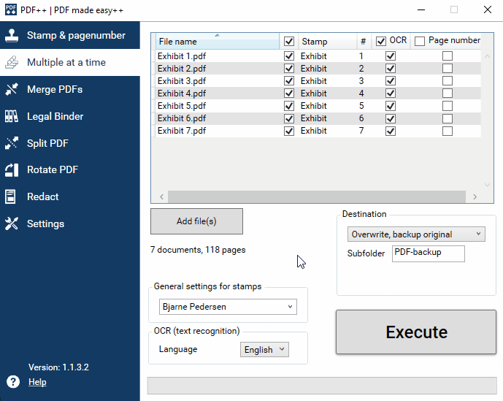Click the Stamp column header
The image size is (503, 401).
coord(328,42)
